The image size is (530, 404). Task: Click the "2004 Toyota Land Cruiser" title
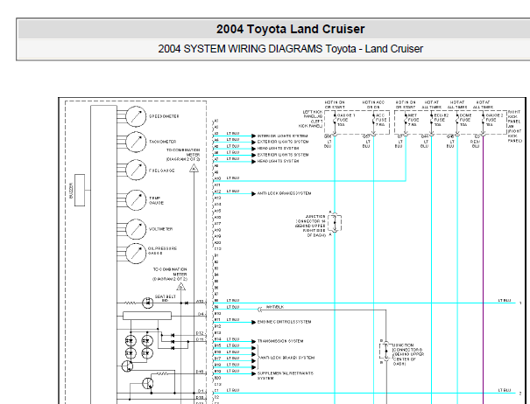(x=290, y=29)
